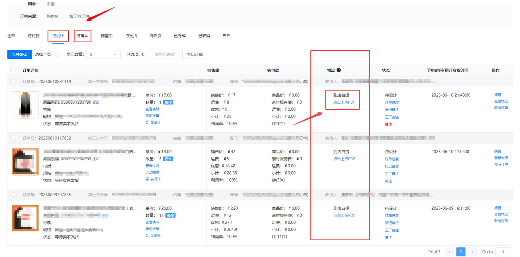
Task: Click the 导出订单 button
Action: (x=195, y=54)
